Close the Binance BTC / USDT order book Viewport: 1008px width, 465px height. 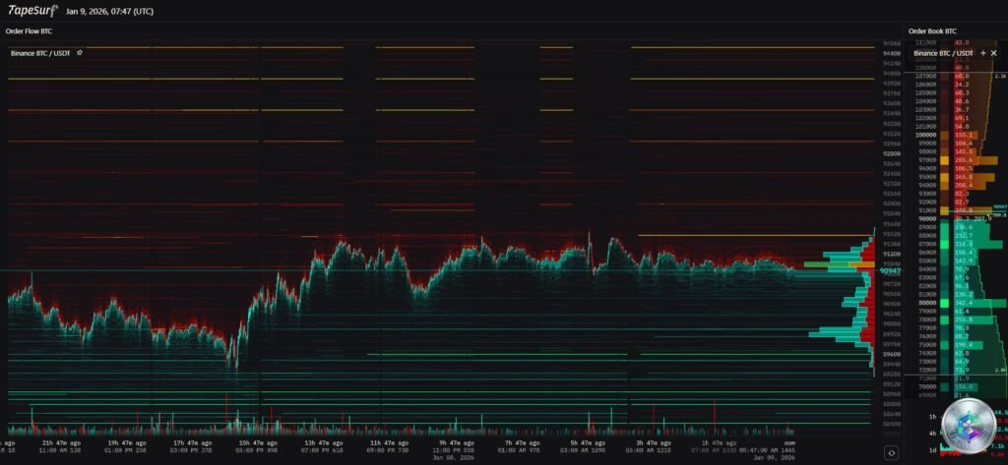point(994,52)
